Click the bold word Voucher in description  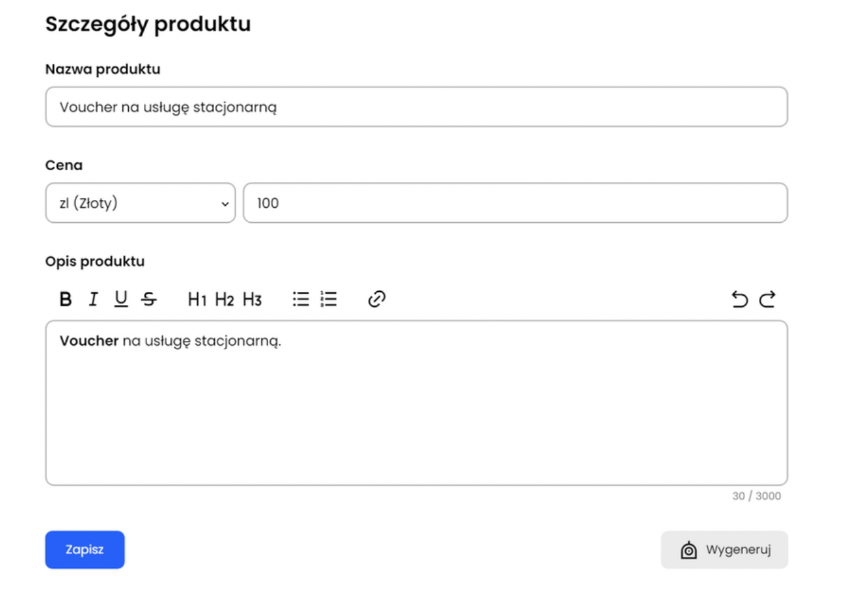(x=89, y=342)
